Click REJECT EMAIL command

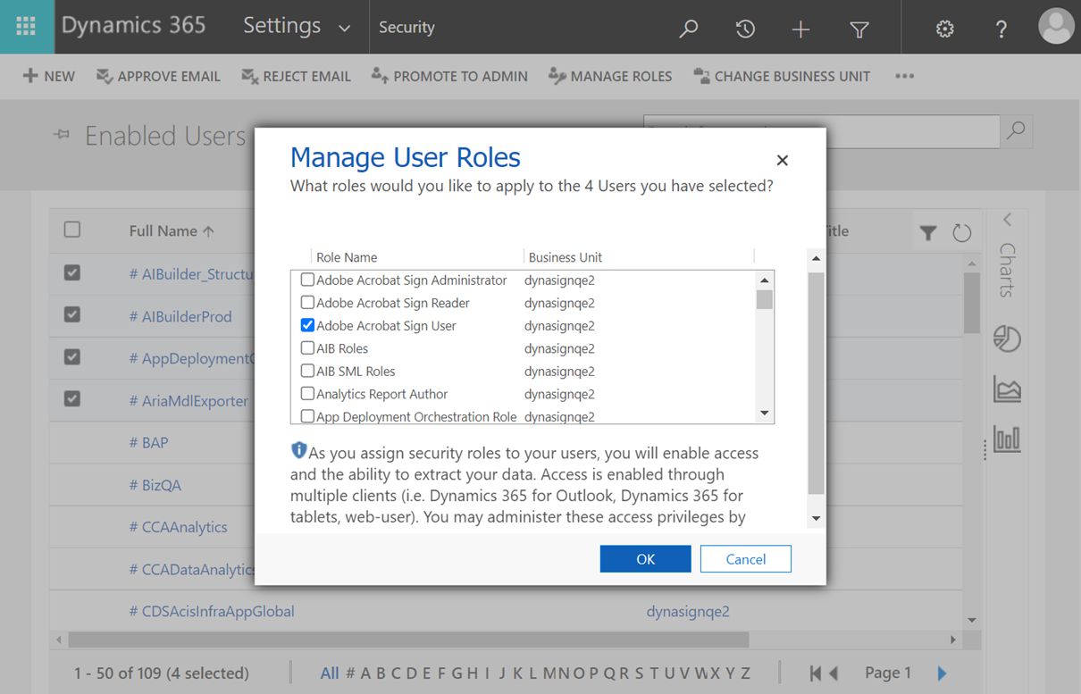[x=296, y=76]
